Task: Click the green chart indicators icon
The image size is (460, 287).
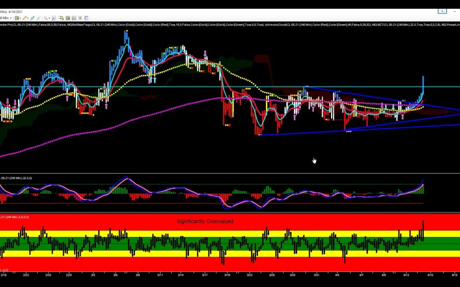Action: coord(67,18)
